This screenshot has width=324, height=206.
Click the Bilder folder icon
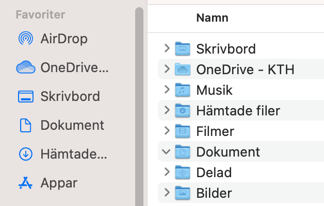click(x=183, y=193)
